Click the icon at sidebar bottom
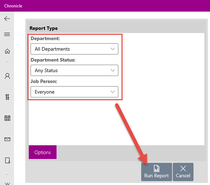 pos(7,184)
